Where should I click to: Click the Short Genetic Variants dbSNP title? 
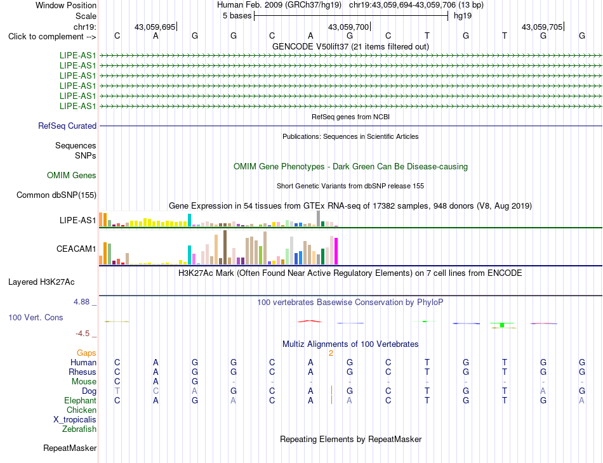click(x=350, y=186)
